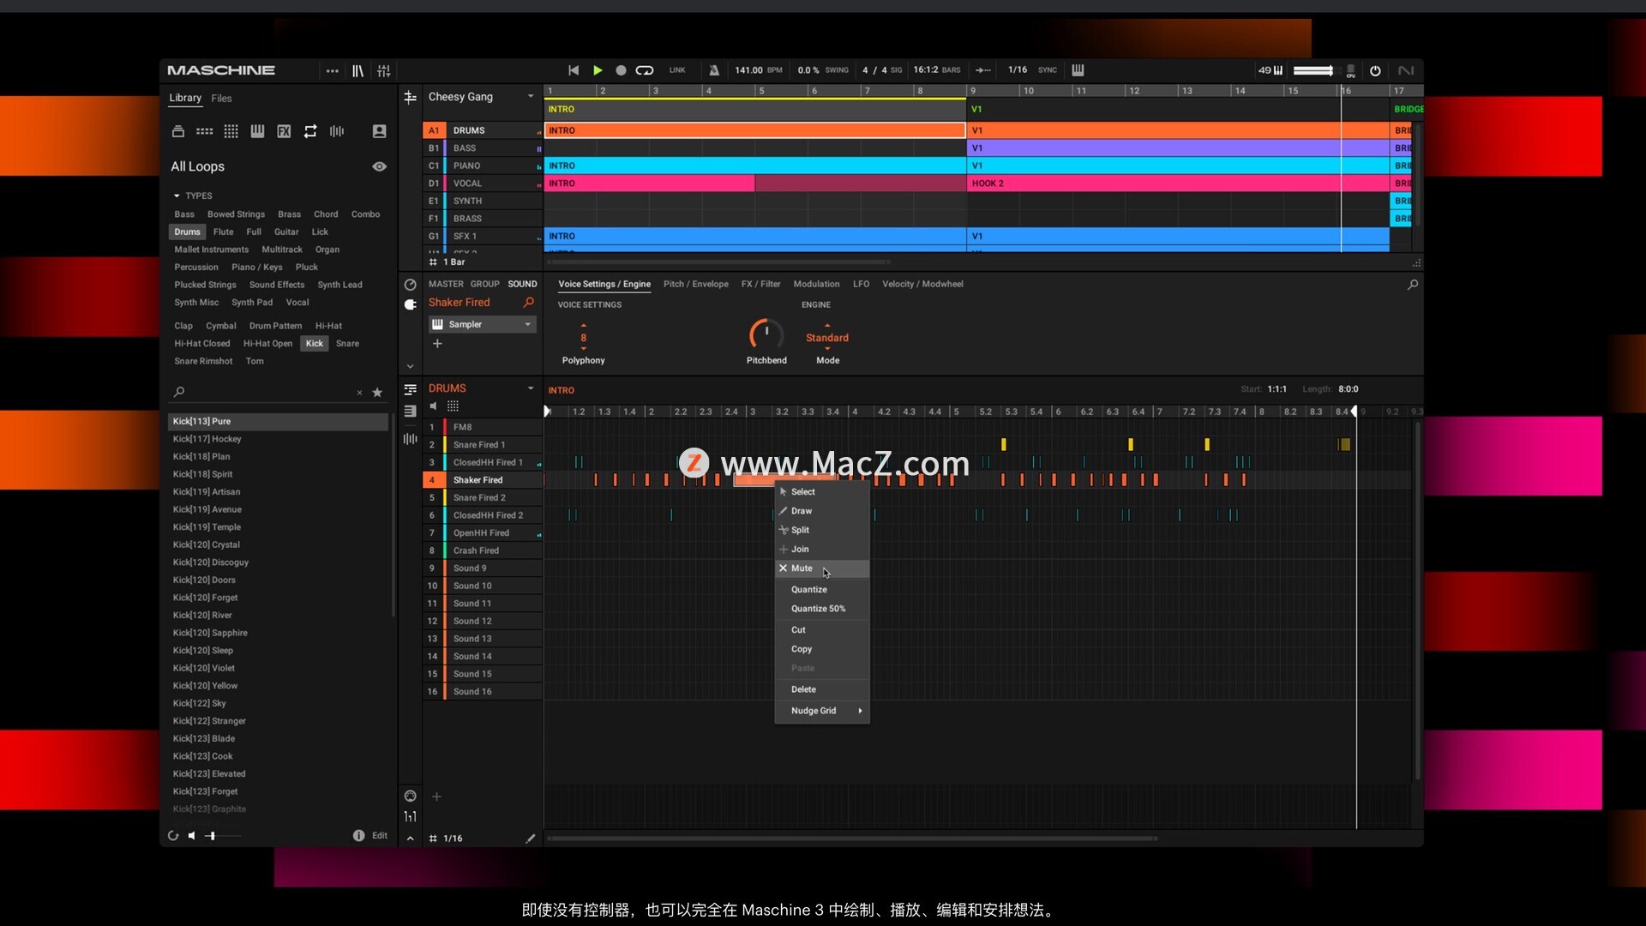The height and width of the screenshot is (926, 1646).
Task: Select the Kick subtype tag
Action: coord(315,344)
